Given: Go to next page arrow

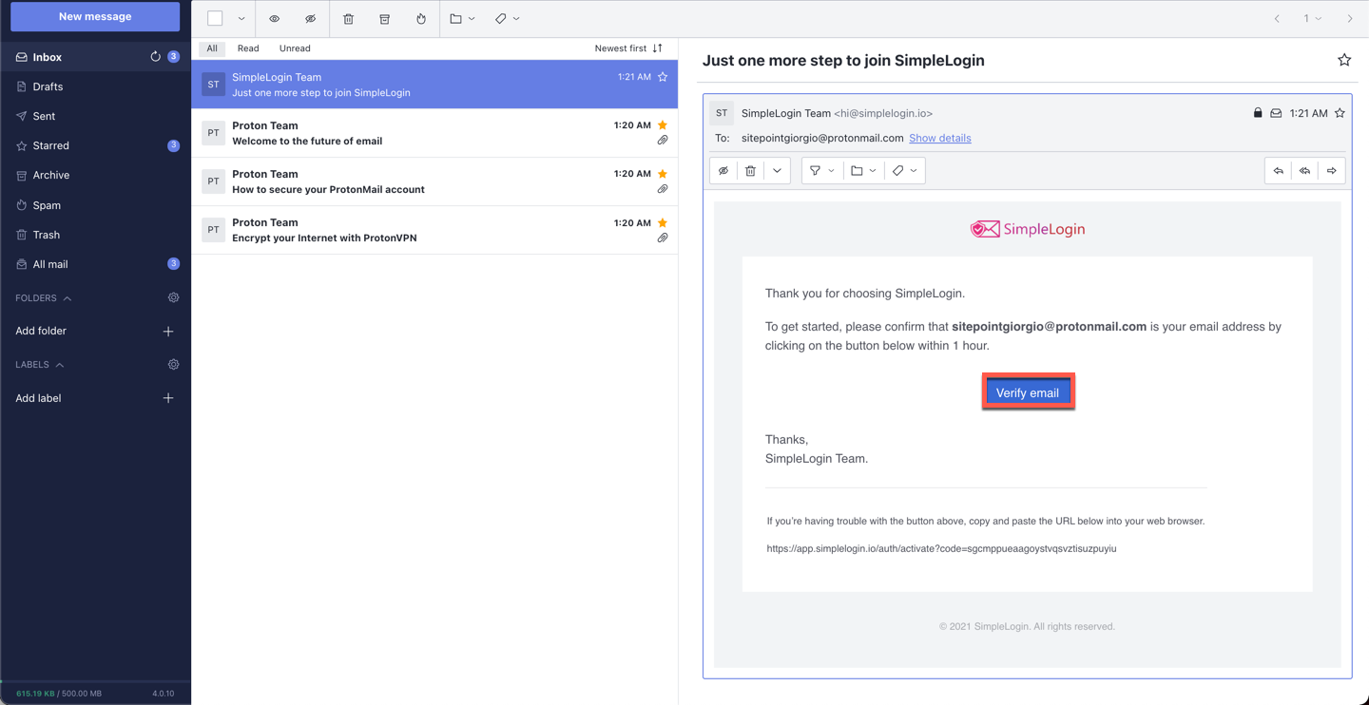Looking at the screenshot, I should click(x=1350, y=19).
